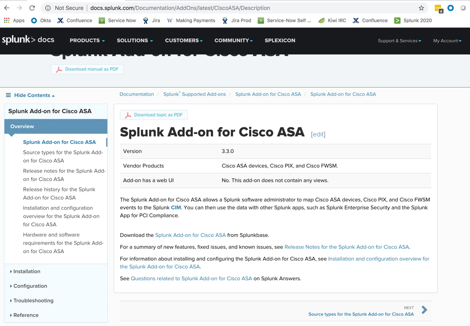Open Release notes sidebar topic
The width and height of the screenshot is (470, 326).
point(64,175)
